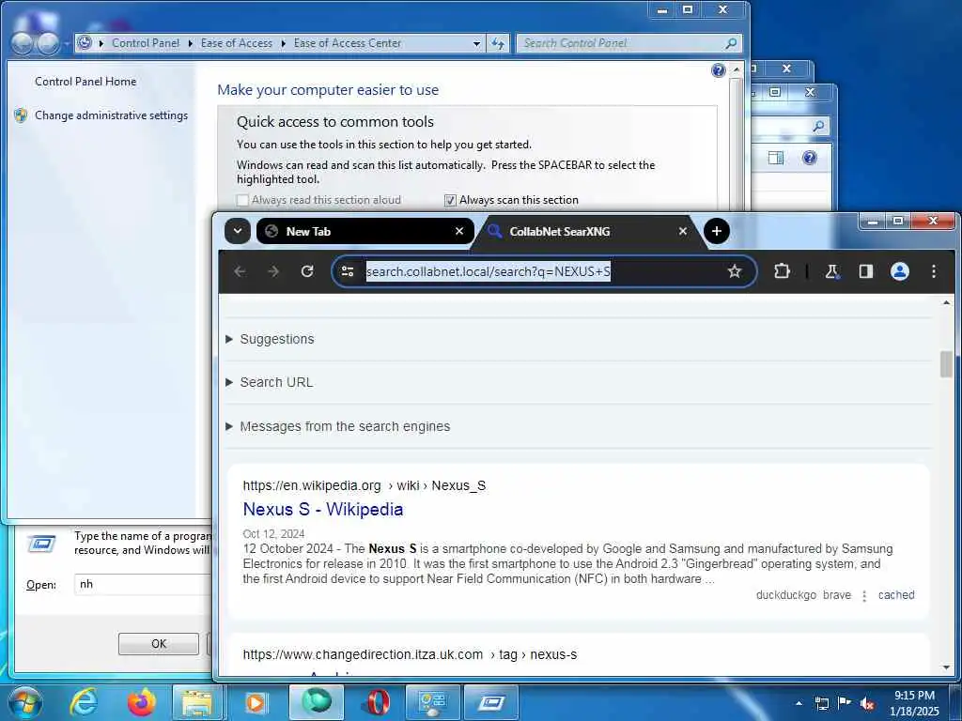Open a new browser tab with plus button

click(x=717, y=231)
